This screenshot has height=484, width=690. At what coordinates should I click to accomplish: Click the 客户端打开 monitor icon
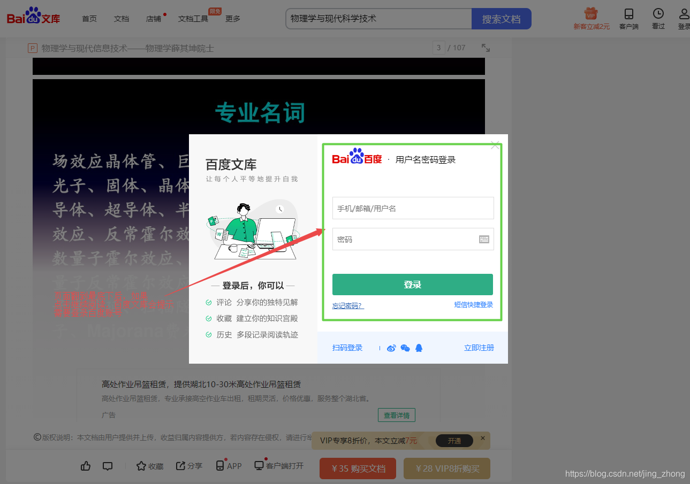click(259, 465)
